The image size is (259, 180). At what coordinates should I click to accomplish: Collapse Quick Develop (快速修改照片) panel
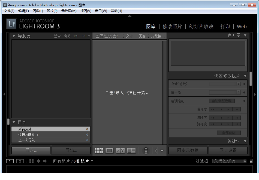coord(245,76)
